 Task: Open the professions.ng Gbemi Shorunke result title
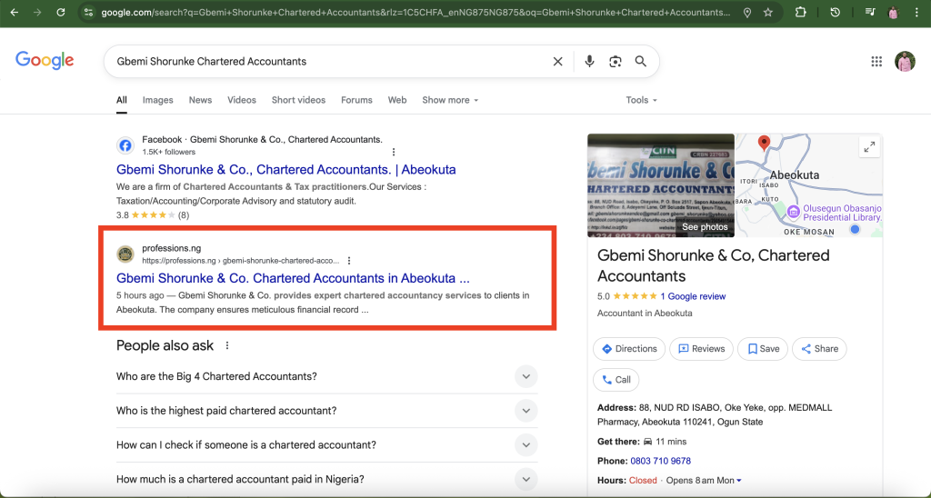(x=293, y=278)
